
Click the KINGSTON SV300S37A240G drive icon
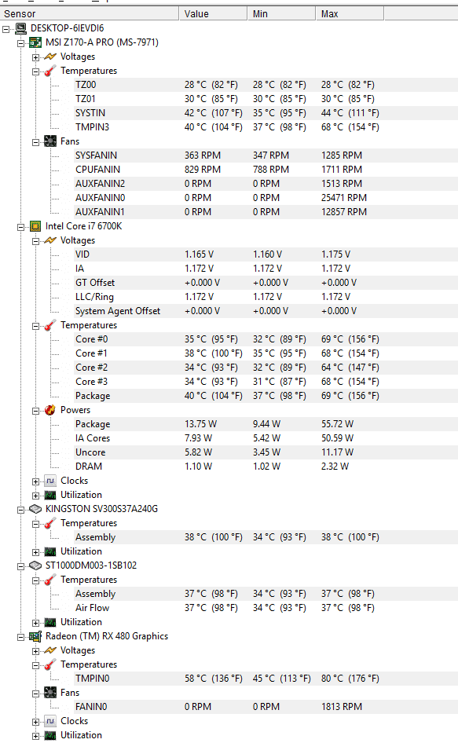tap(35, 509)
